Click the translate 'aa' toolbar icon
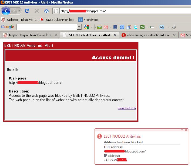191x166 pixels. click(x=162, y=27)
